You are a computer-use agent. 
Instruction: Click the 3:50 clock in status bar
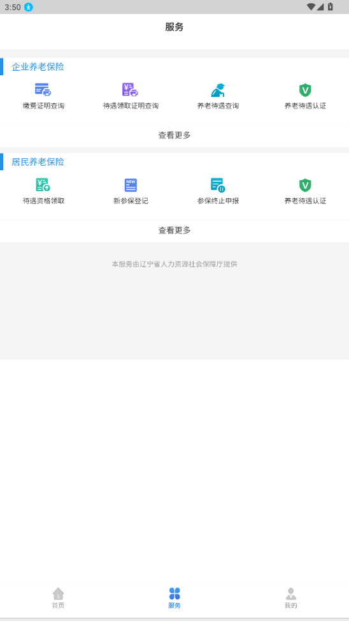[13, 7]
